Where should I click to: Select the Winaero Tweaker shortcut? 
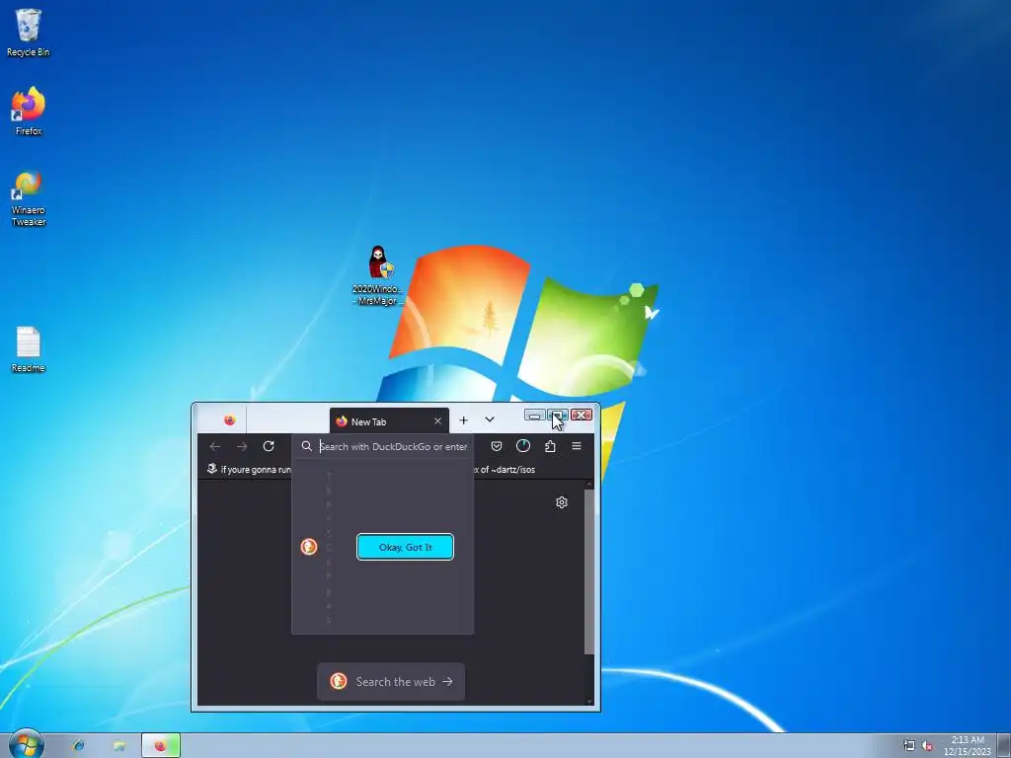click(x=29, y=198)
